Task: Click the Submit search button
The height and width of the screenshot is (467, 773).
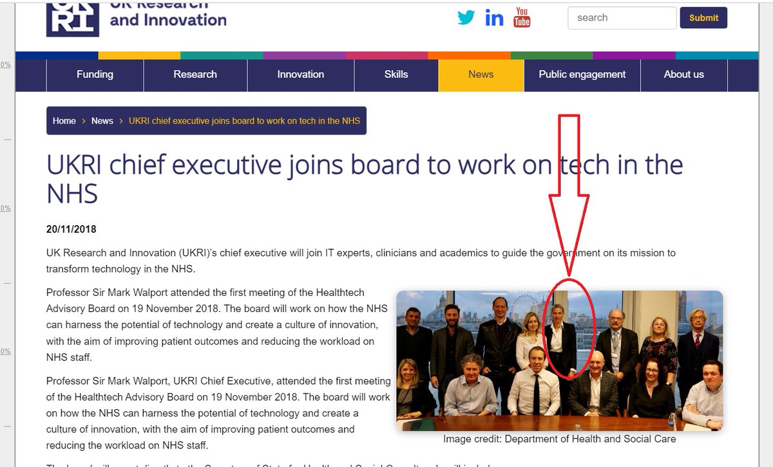Action: pos(703,18)
